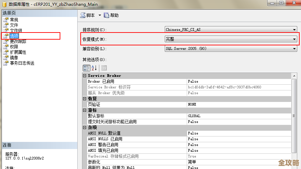301x169 pixels.
Task: Click the icon beside 常规
Action: [6, 20]
